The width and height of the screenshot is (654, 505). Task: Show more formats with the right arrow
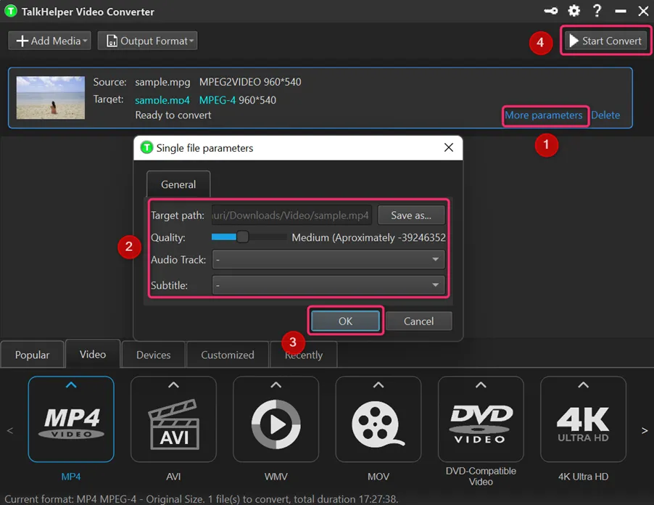tap(645, 430)
